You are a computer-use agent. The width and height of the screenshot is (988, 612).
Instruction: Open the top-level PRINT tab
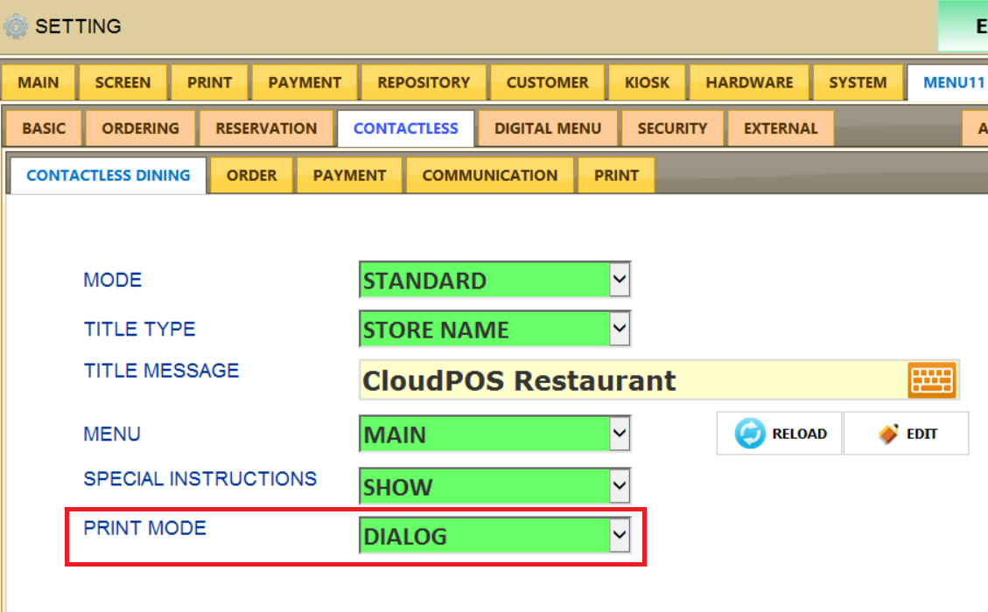pos(210,82)
